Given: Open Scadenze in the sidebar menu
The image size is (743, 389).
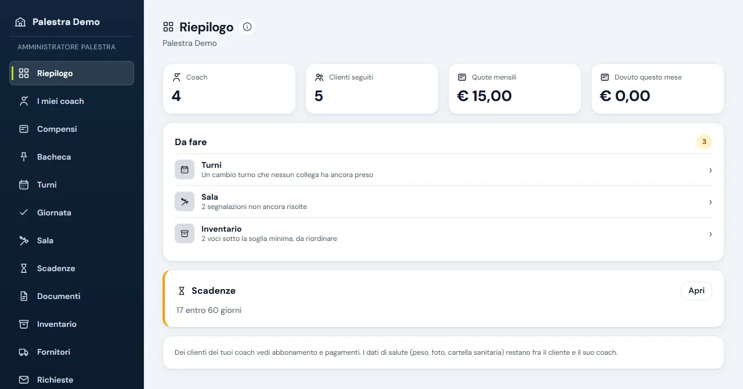Looking at the screenshot, I should [x=72, y=268].
